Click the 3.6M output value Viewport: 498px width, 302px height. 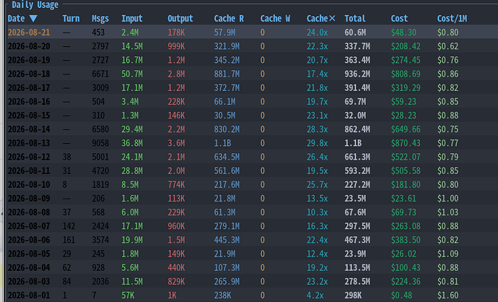point(176,143)
